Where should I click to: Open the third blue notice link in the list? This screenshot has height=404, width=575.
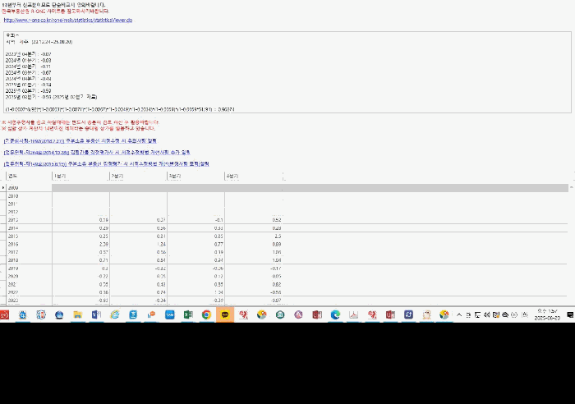pos(106,164)
